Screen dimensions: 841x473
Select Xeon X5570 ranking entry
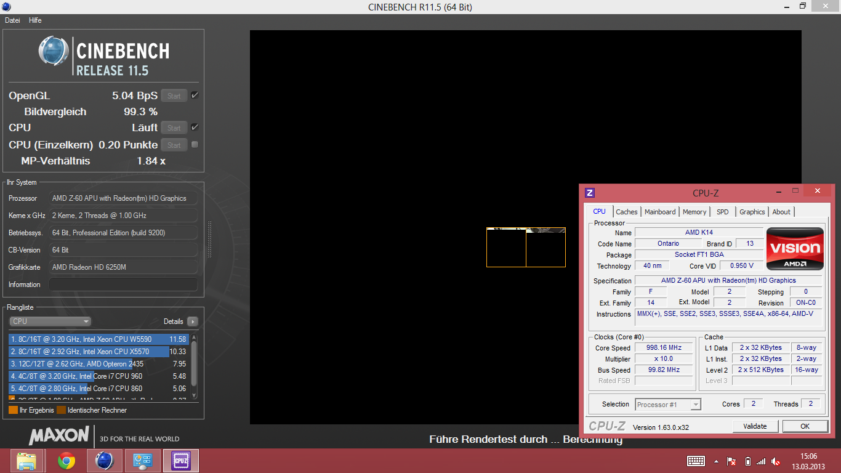(x=98, y=352)
